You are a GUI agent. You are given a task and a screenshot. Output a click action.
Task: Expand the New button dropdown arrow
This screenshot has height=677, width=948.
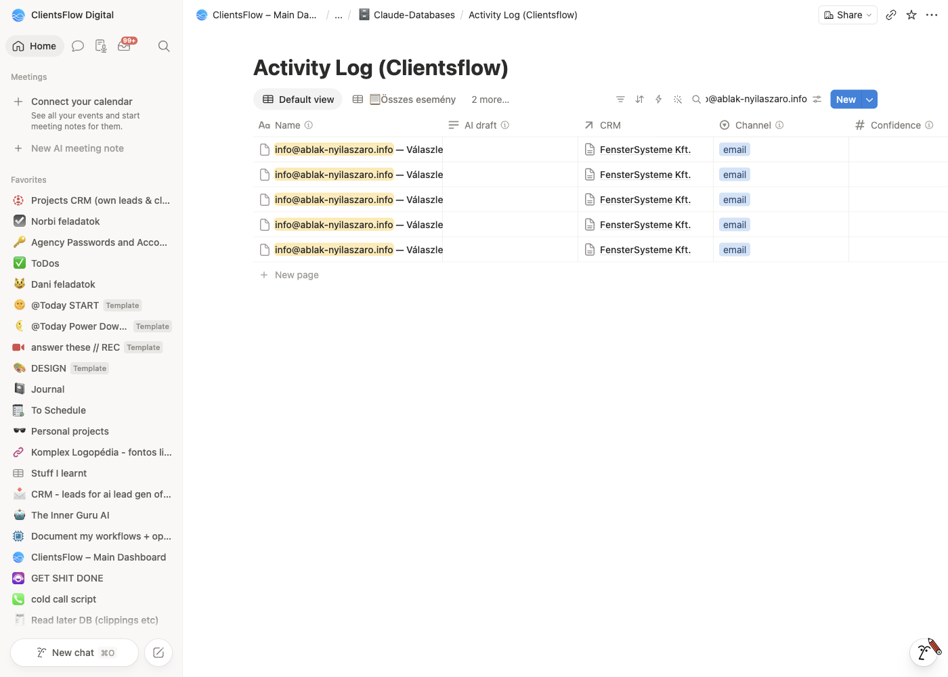869,100
